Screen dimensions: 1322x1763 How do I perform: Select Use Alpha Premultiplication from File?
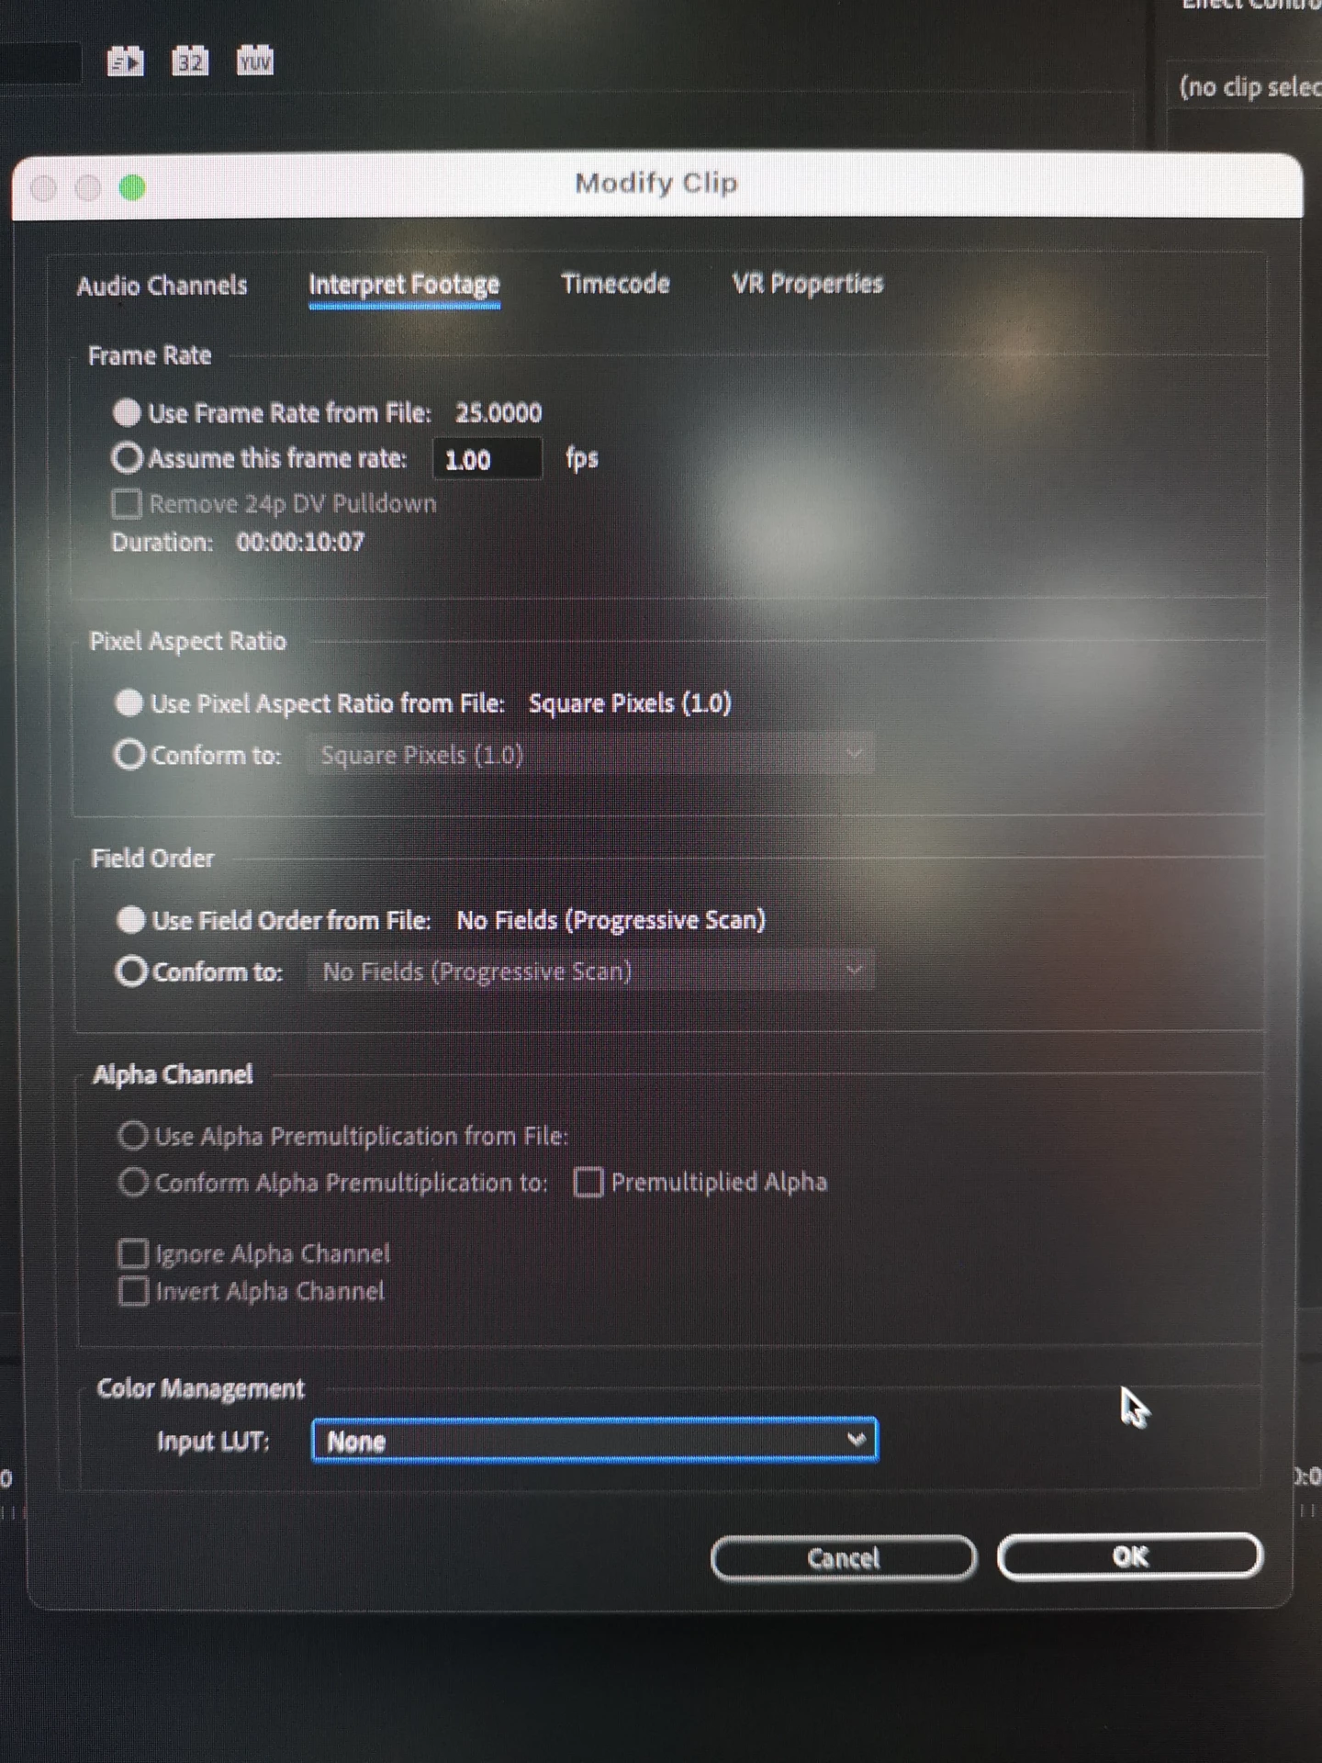point(133,1136)
